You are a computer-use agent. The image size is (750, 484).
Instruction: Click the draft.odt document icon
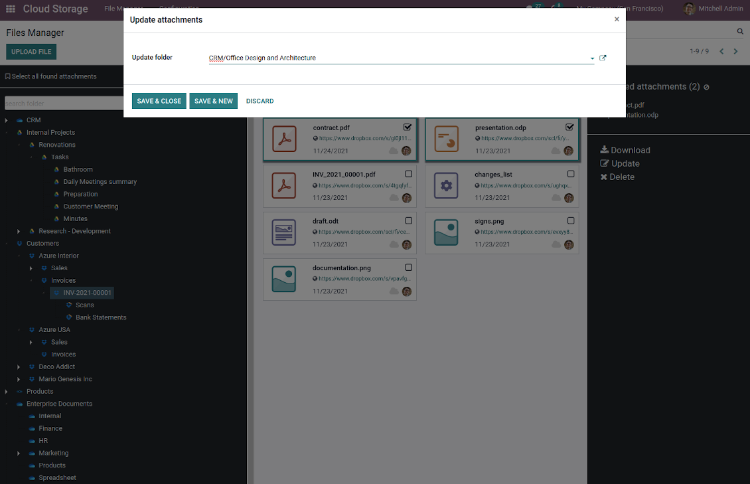point(284,232)
